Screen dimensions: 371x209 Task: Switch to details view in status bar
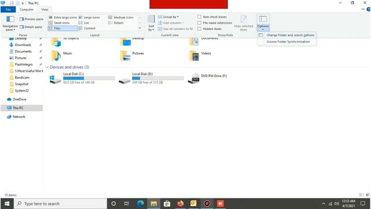pos(362,195)
